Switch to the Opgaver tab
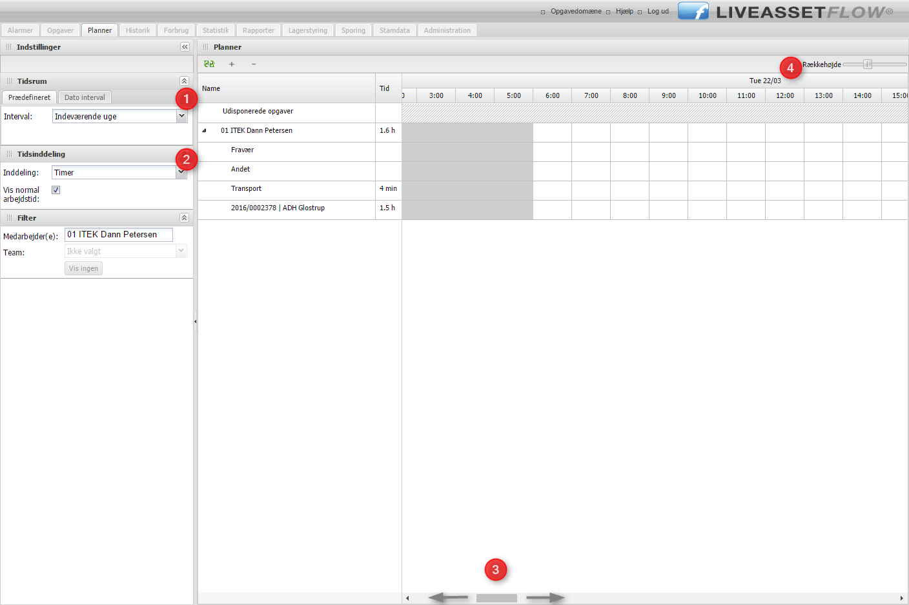Screen dimensions: 909x605 [60, 30]
